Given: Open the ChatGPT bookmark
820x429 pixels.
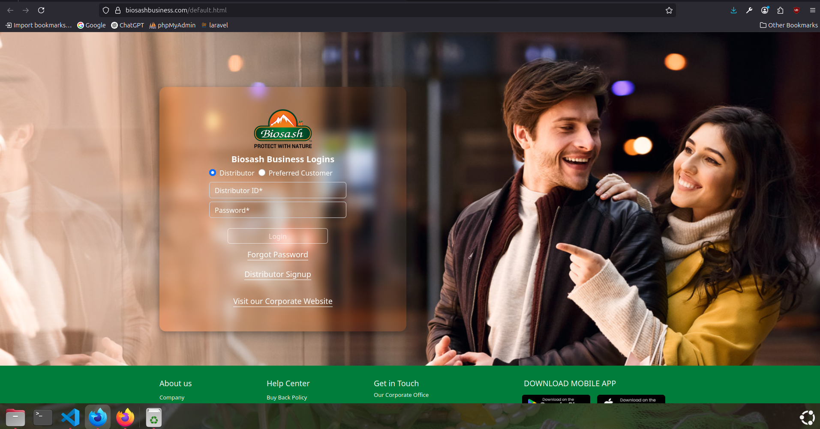Looking at the screenshot, I should click(128, 25).
